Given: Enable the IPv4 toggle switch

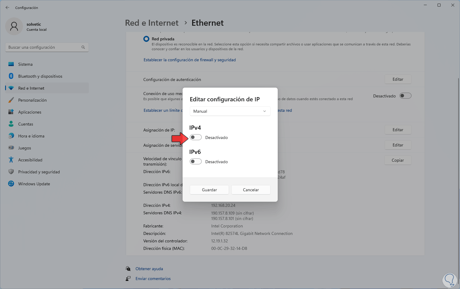Looking at the screenshot, I should point(196,137).
